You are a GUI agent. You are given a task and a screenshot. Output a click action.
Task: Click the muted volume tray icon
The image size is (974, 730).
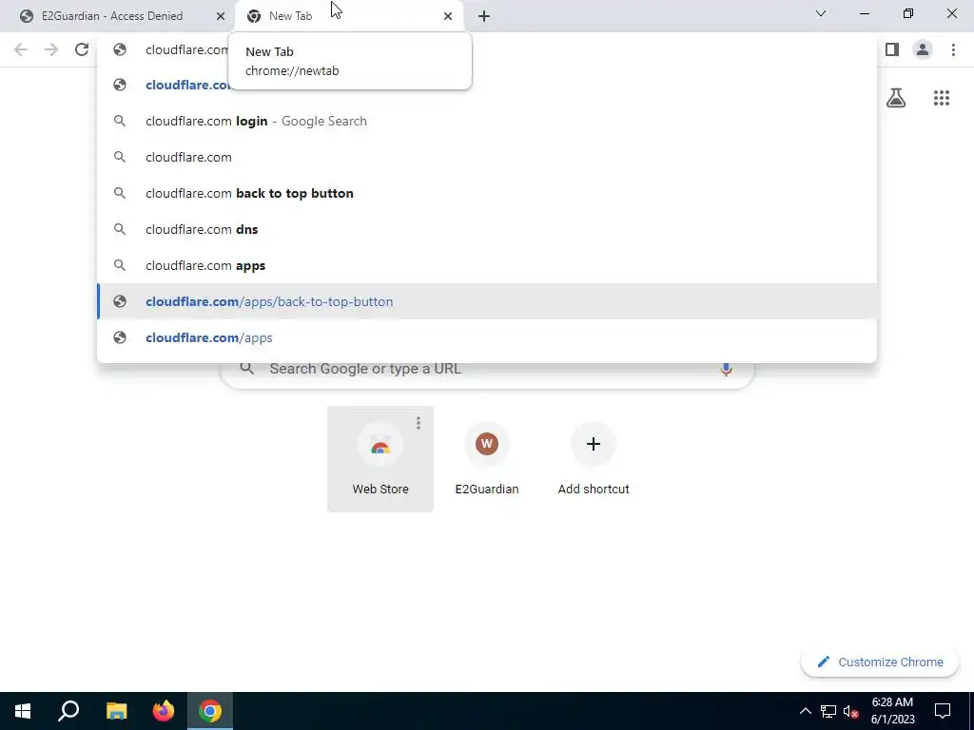851,711
